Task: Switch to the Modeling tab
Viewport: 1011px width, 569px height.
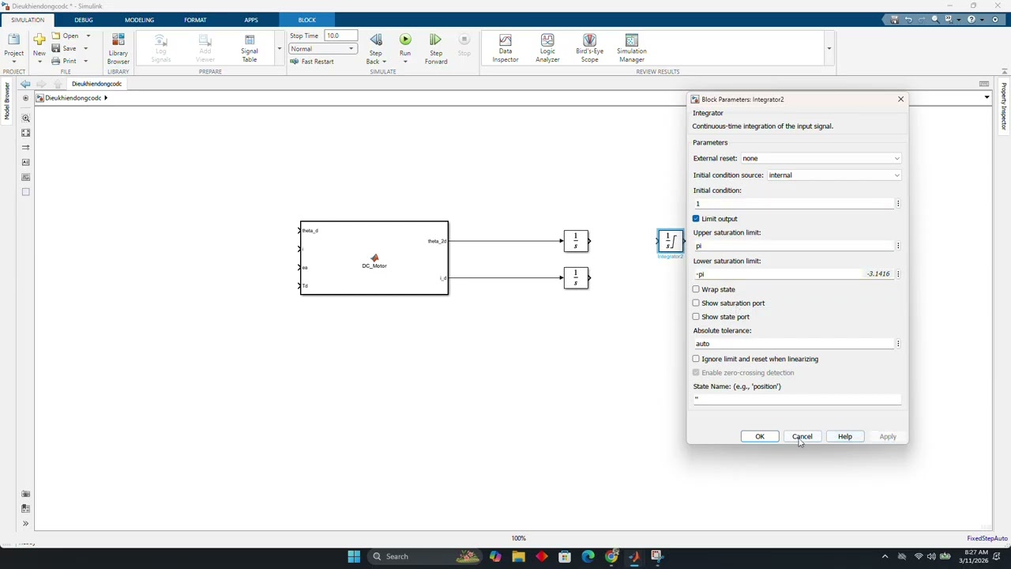Action: point(139,20)
